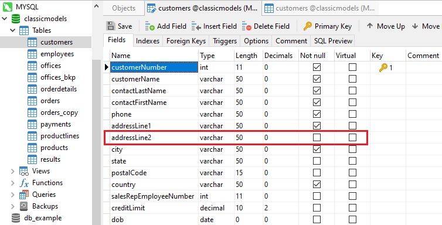Screen dimensions: 442x225
Task: Select second customers @classicmodels tab
Action: click(320, 8)
